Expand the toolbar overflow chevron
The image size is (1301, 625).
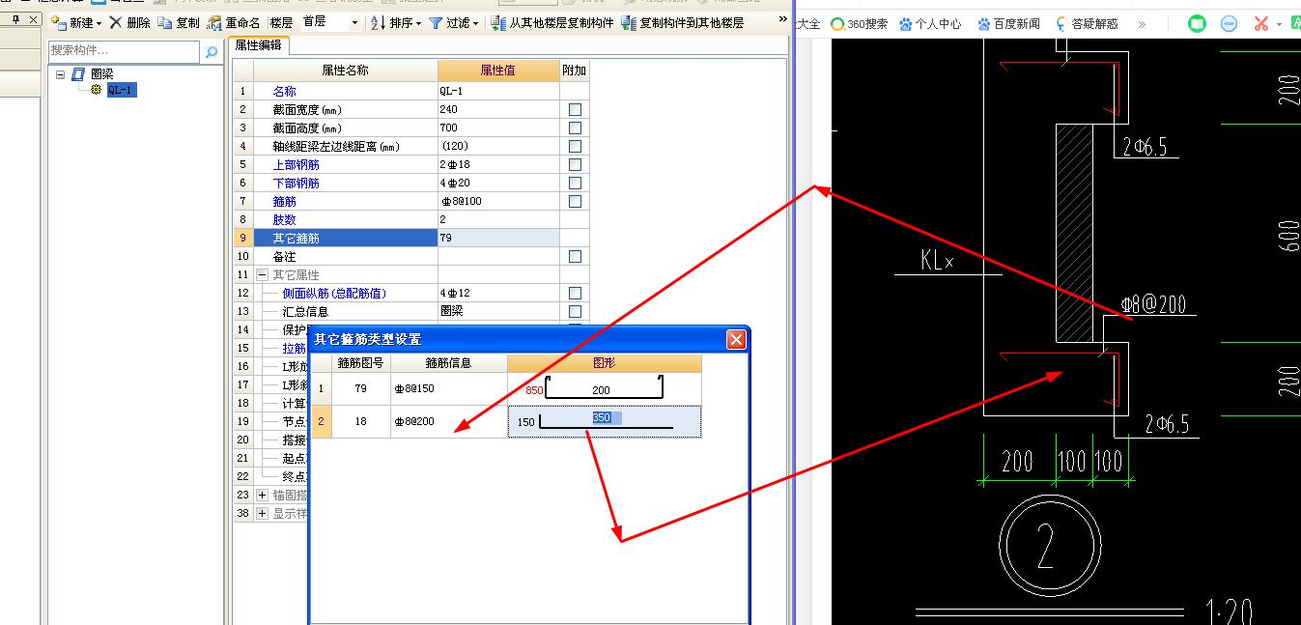(782, 19)
